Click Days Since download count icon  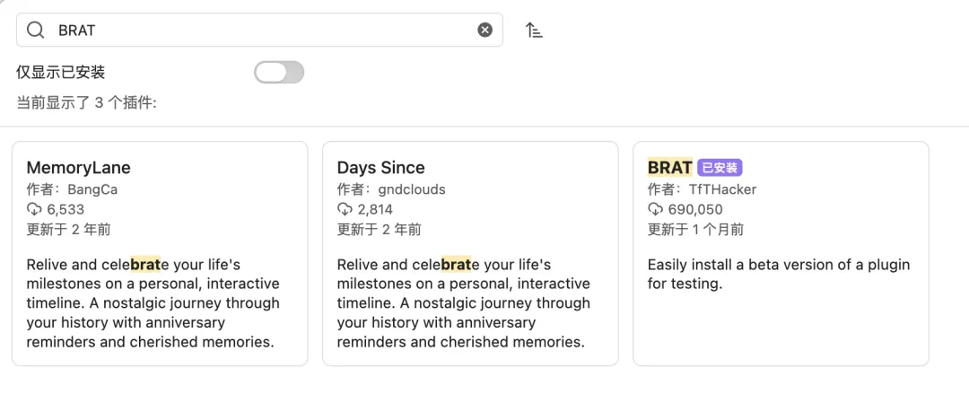click(345, 209)
